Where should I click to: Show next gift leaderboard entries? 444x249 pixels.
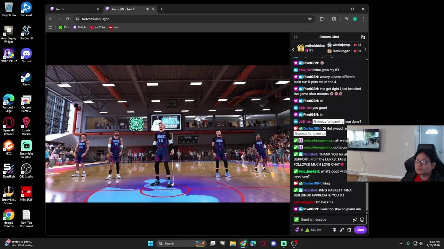click(365, 49)
